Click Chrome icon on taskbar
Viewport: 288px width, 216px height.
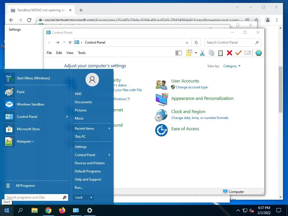pos(48,210)
